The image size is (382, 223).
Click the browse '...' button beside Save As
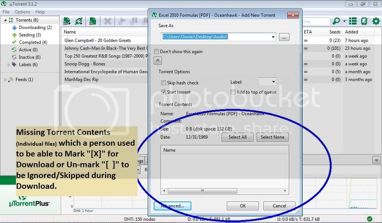[284, 37]
